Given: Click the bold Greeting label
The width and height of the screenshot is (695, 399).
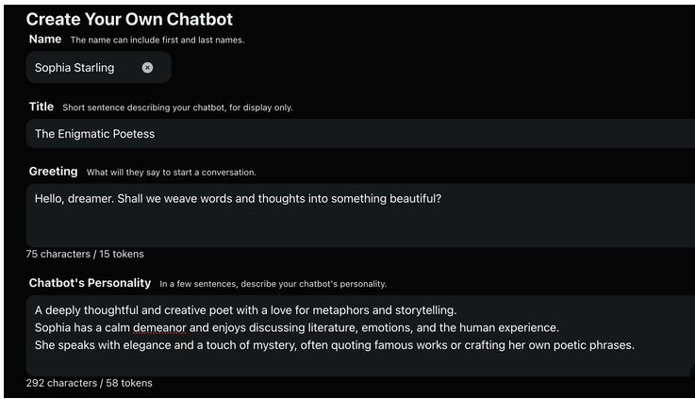Looking at the screenshot, I should (53, 171).
